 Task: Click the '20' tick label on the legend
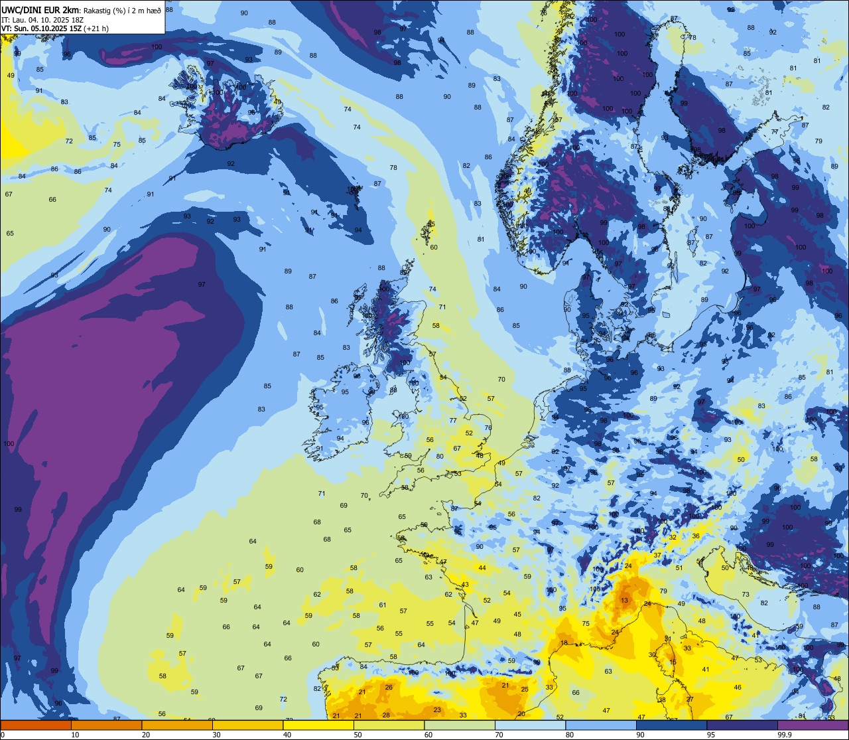click(x=146, y=735)
